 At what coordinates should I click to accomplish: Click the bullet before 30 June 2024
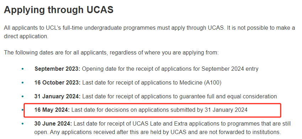click(x=23, y=124)
